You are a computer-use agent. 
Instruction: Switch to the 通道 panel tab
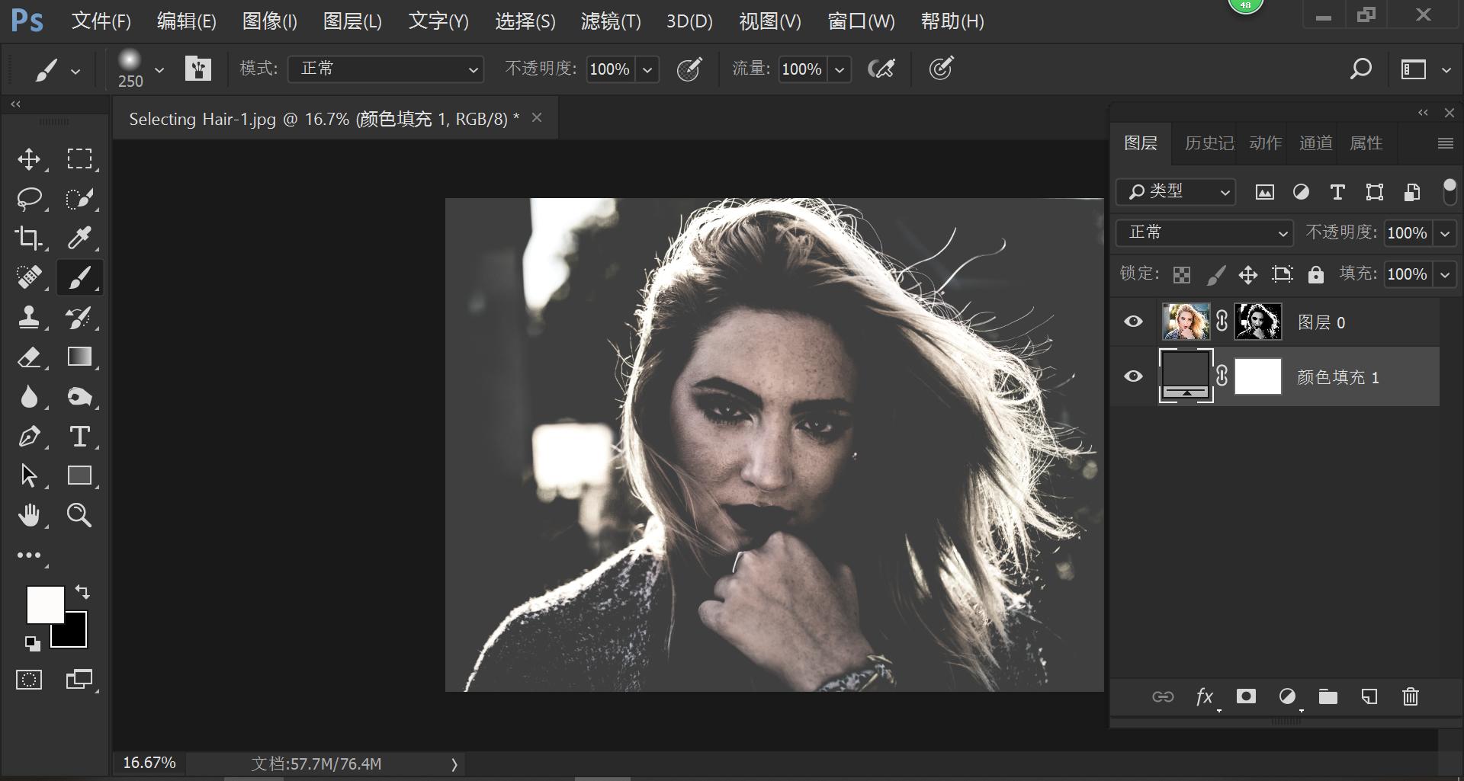click(x=1316, y=143)
